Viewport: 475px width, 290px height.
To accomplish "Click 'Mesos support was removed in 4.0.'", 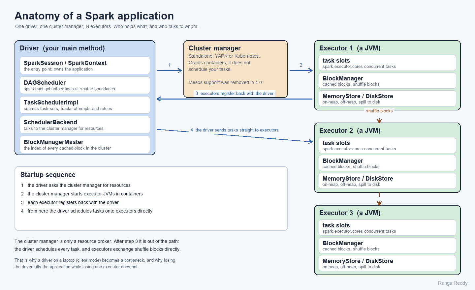I will [226, 82].
